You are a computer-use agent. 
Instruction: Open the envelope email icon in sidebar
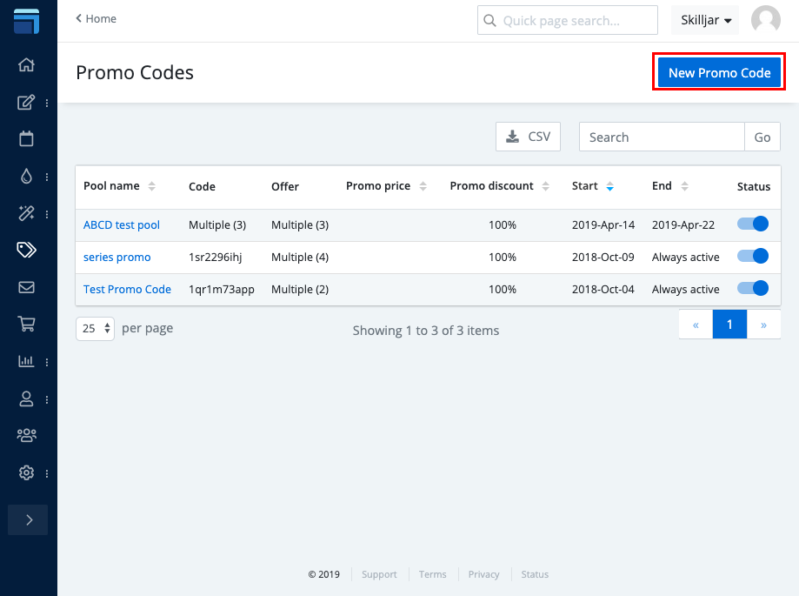pos(26,287)
